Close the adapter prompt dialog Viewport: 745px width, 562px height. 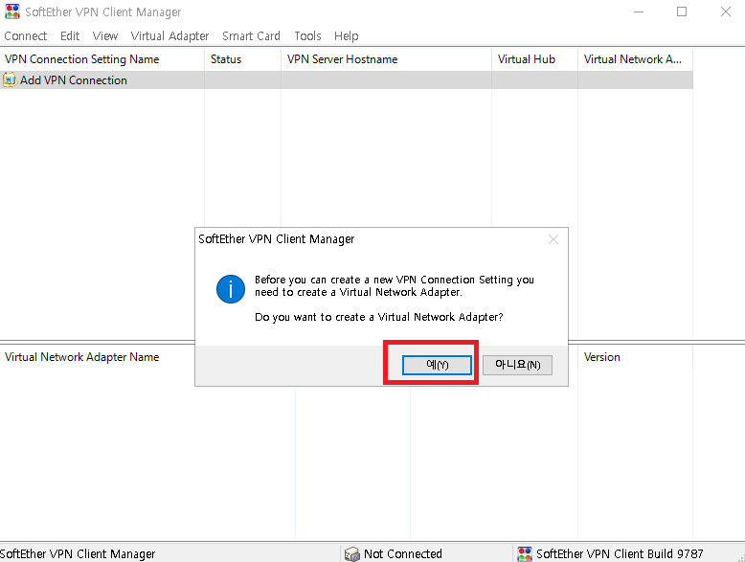point(553,239)
